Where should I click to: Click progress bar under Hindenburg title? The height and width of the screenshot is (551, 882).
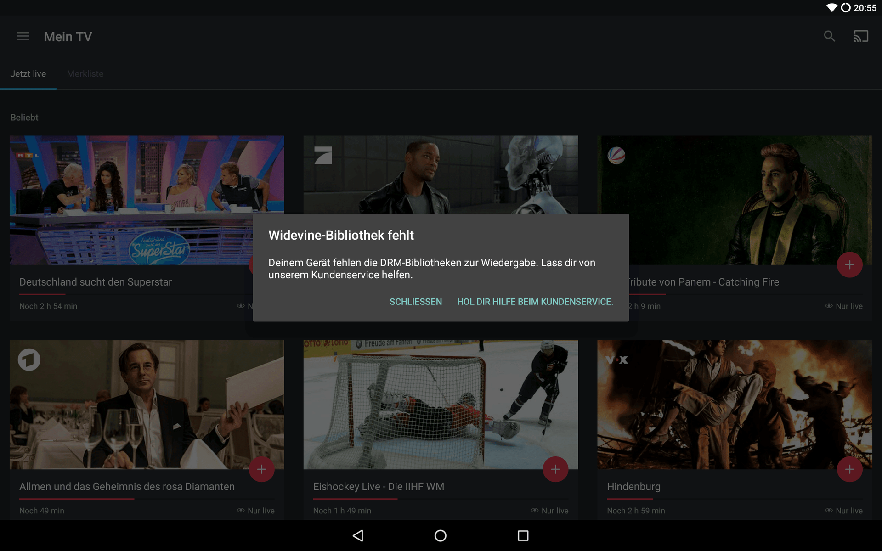(x=735, y=499)
